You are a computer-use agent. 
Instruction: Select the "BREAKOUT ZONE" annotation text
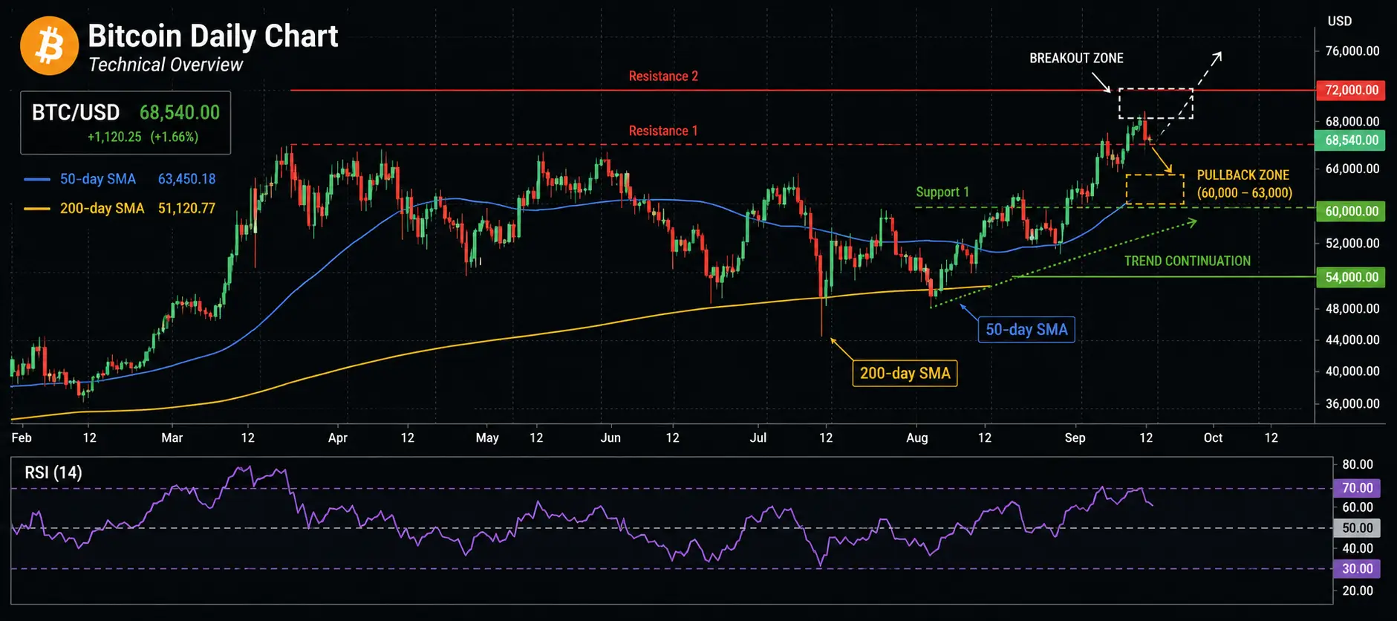[x=1076, y=58]
